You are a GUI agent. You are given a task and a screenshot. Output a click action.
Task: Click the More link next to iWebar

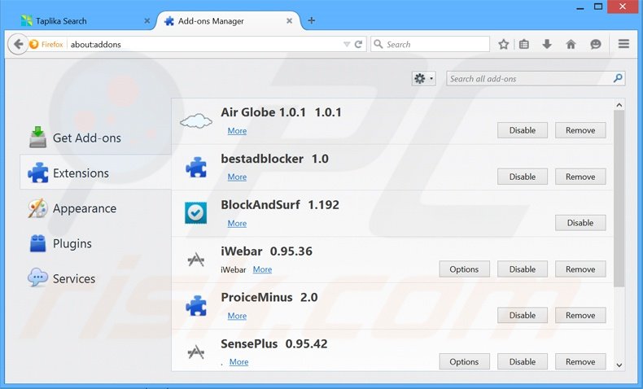[x=262, y=269]
